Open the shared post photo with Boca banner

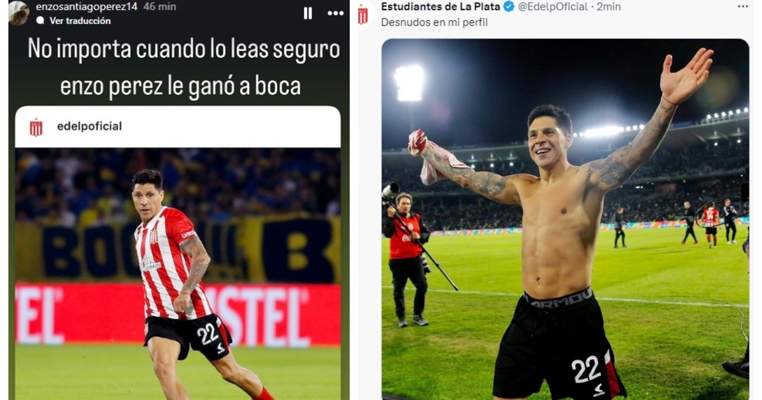178,274
